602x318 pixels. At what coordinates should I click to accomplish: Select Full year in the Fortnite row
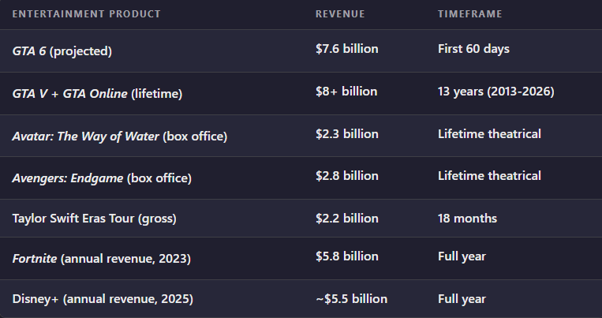coord(462,256)
